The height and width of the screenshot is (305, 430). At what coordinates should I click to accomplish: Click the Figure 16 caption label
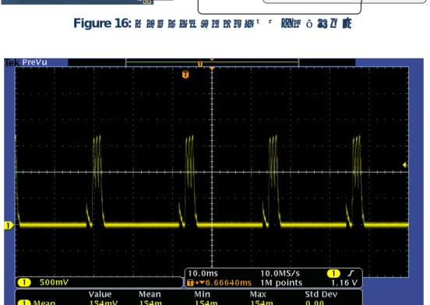102,23
